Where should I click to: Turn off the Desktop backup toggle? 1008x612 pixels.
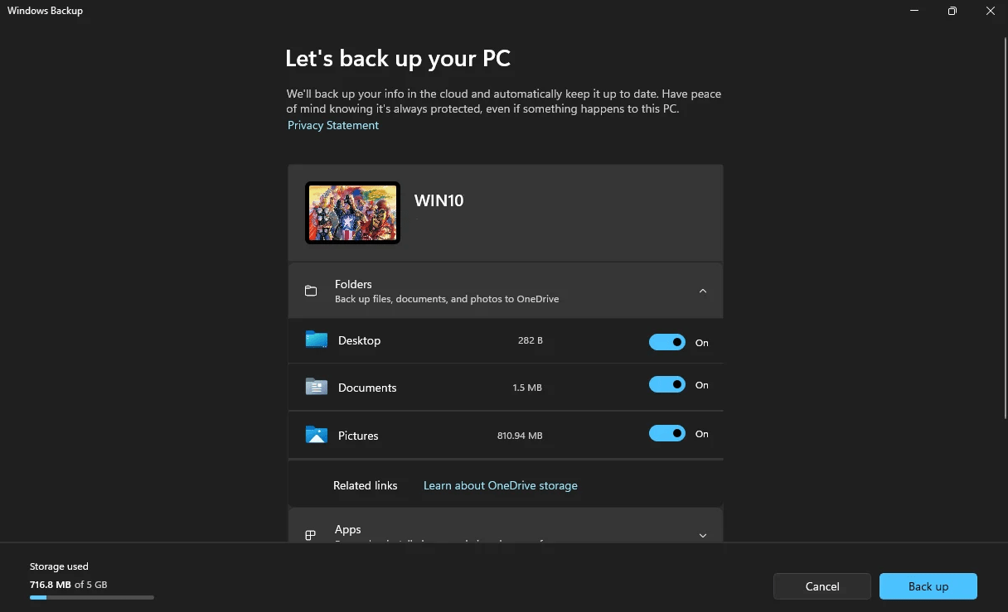click(667, 342)
